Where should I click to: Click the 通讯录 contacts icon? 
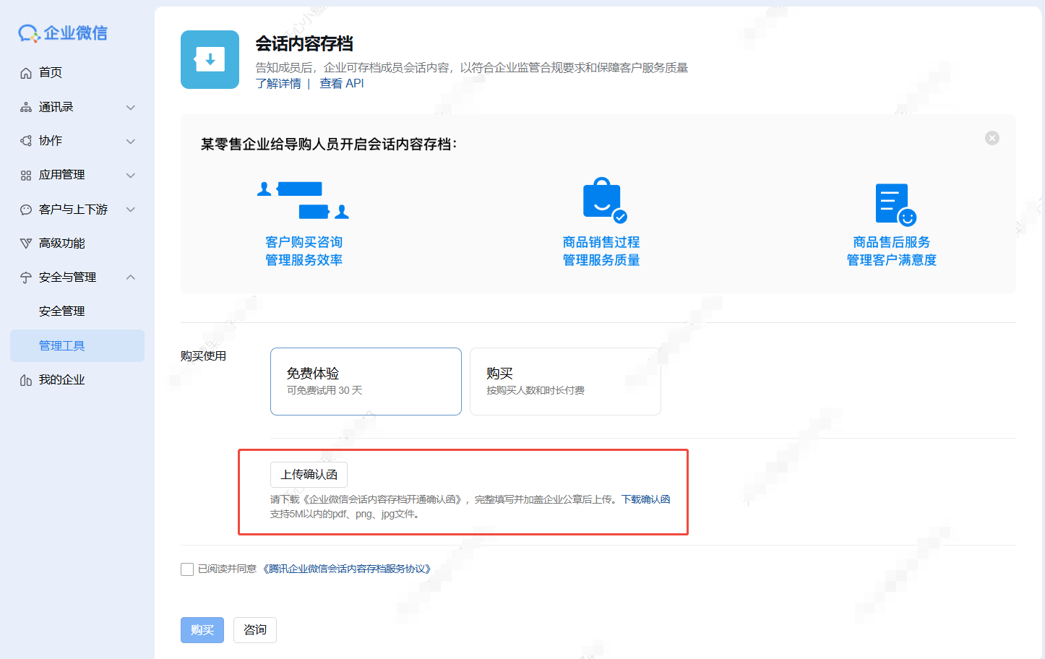coord(26,107)
